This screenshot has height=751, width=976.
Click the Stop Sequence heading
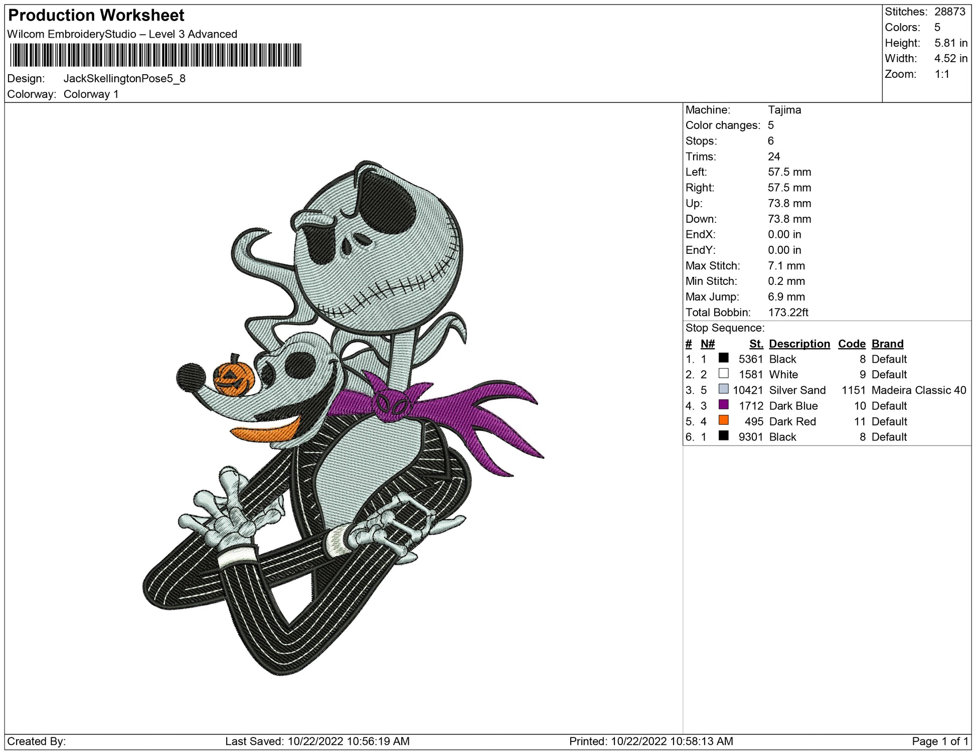pyautogui.click(x=725, y=328)
